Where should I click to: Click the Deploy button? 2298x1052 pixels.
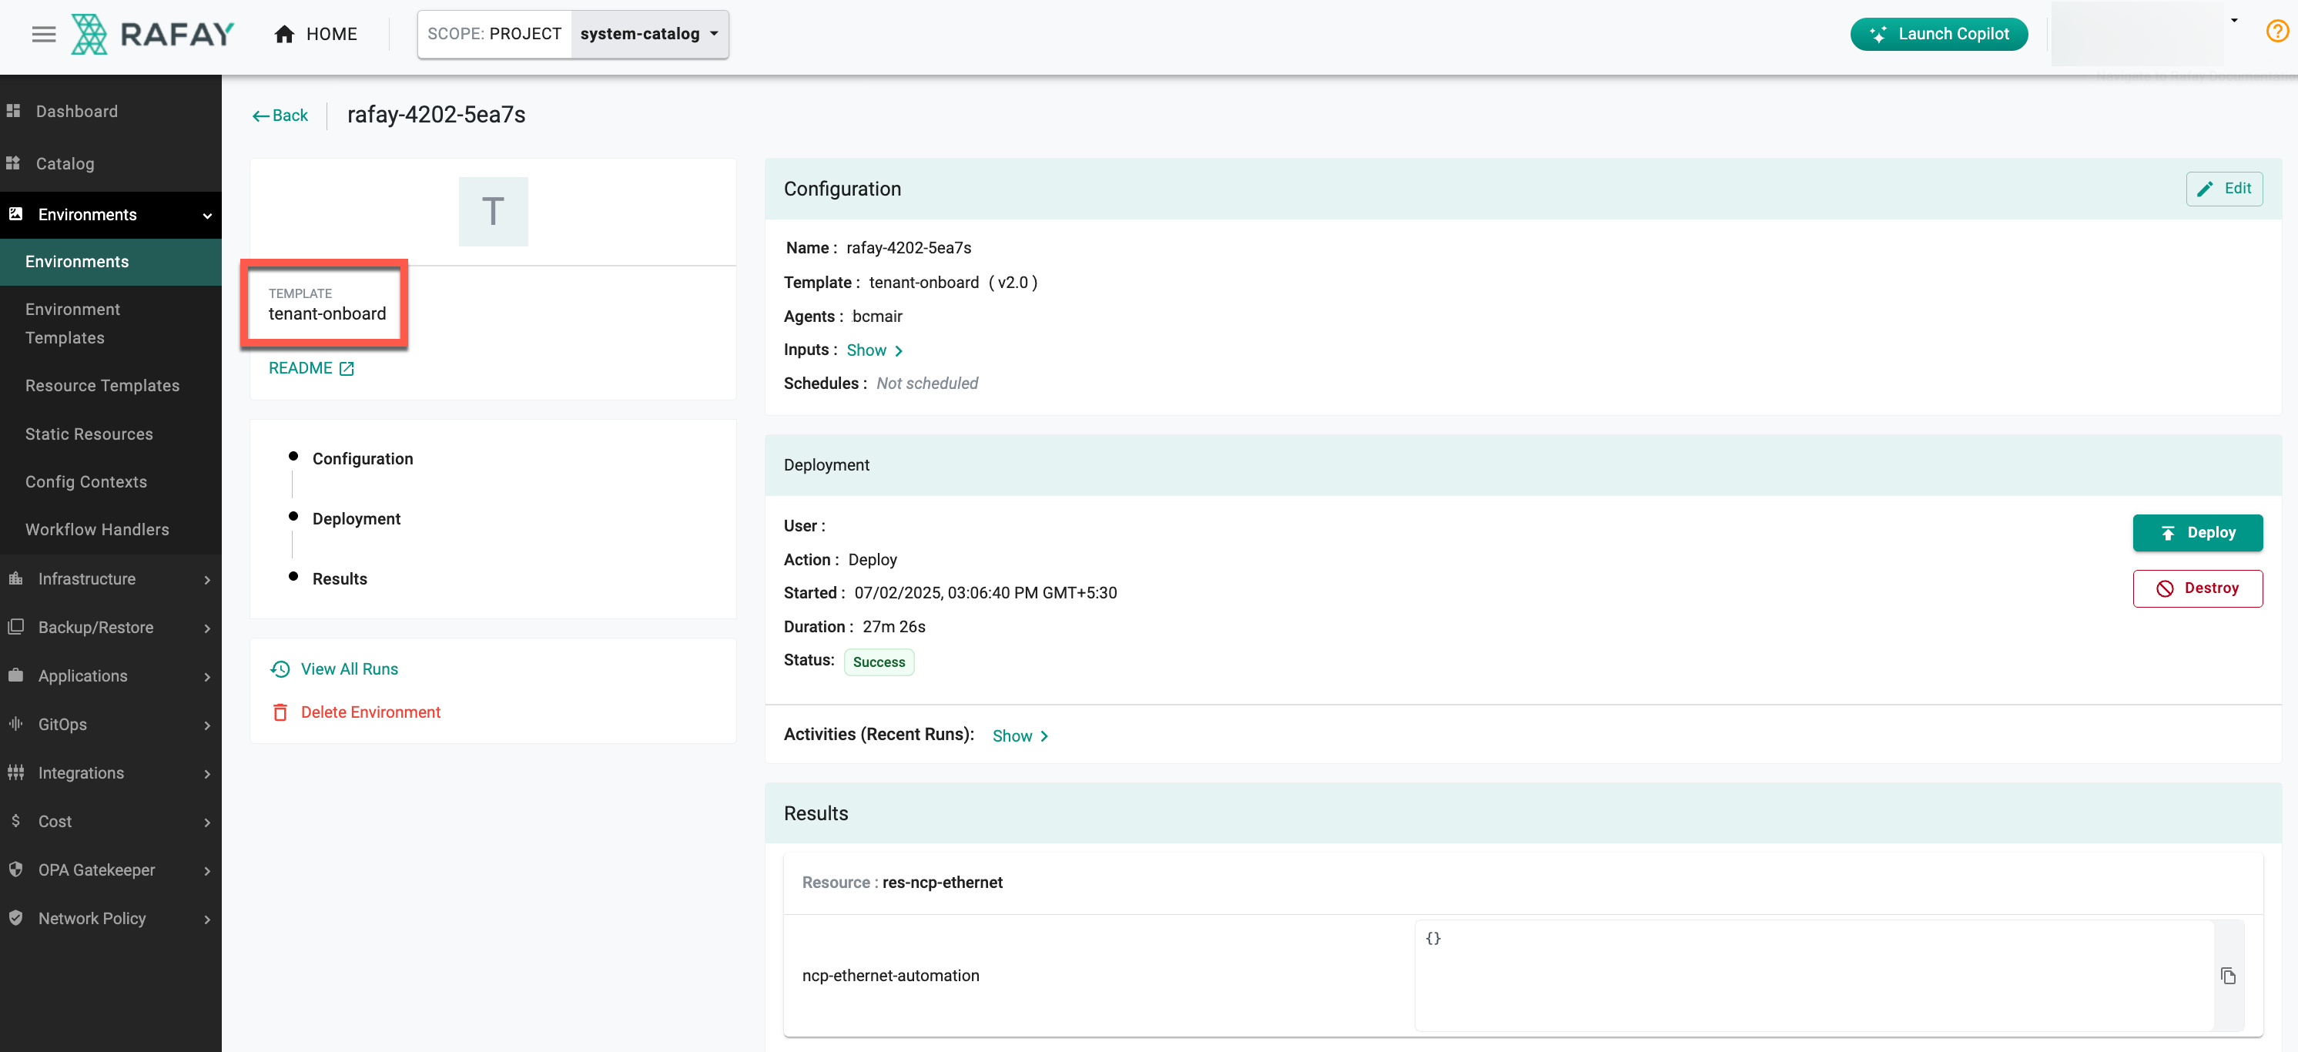(2197, 533)
